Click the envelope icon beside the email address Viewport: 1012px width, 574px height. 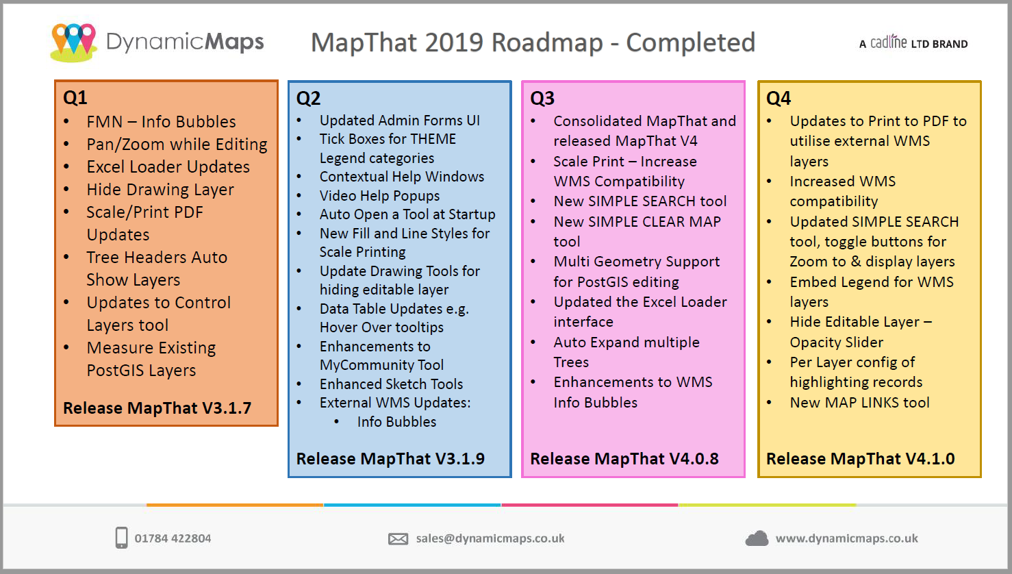click(398, 538)
